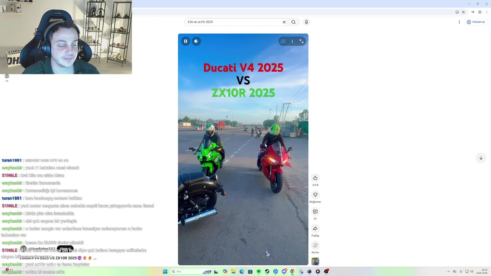Image resolution: width=491 pixels, height=276 pixels.
Task: Open Microsoft Store from the taskbar
Action: (250, 271)
